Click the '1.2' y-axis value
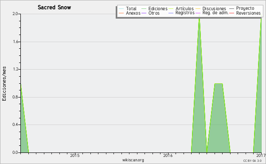The width and height of the screenshot is (266, 164). pos(15,69)
